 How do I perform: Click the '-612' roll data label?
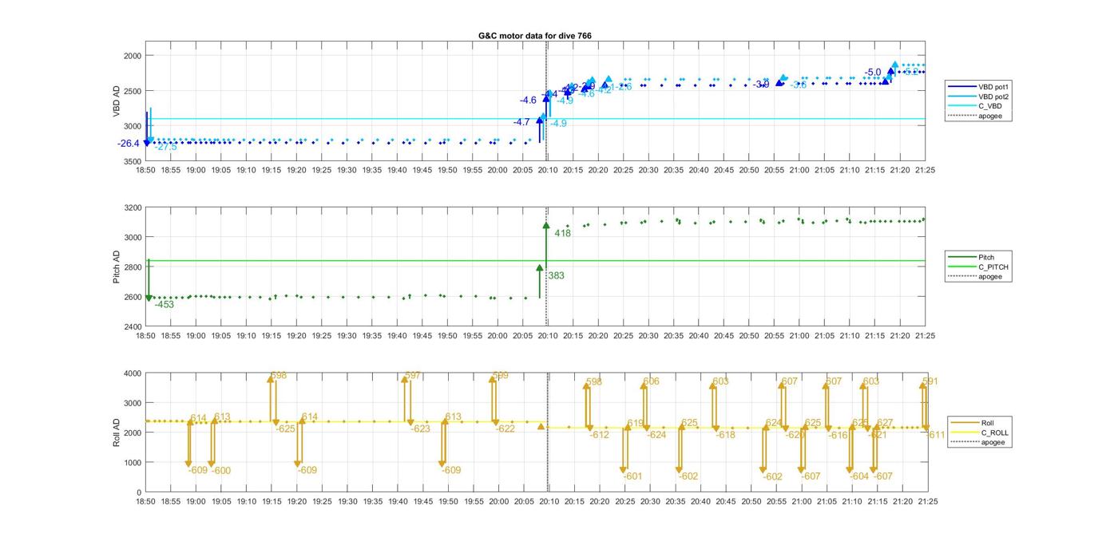tap(600, 435)
